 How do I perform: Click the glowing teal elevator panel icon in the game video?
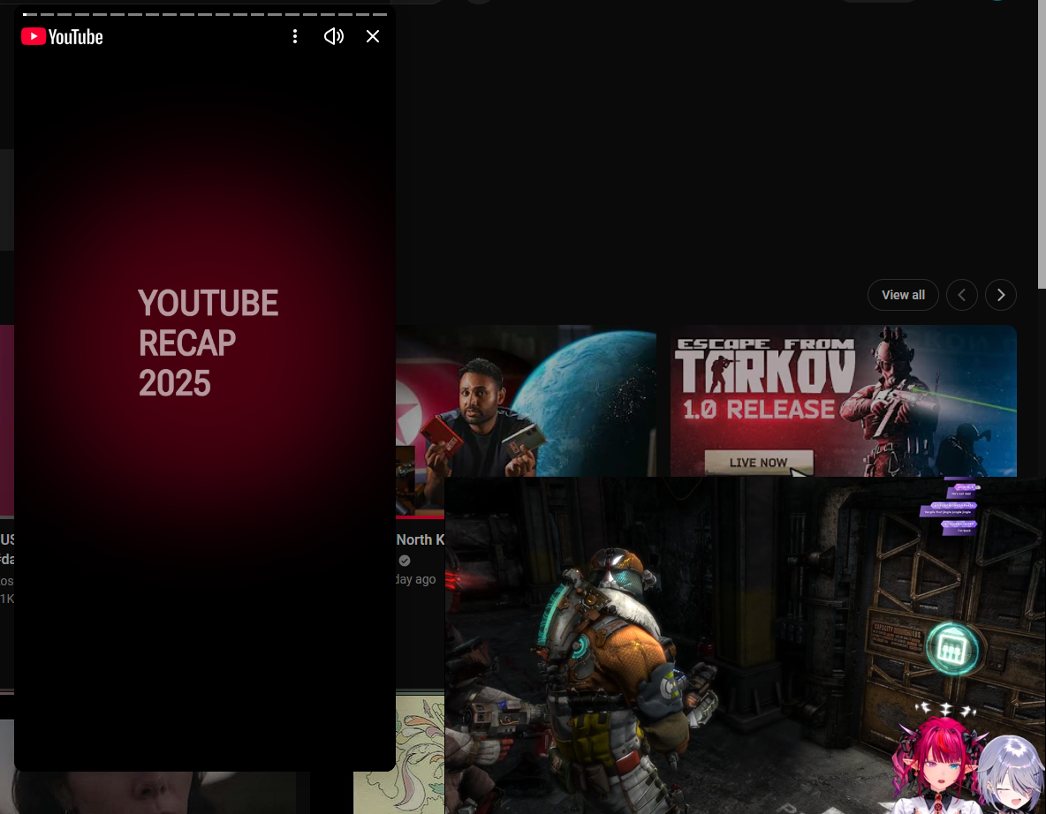click(x=956, y=649)
